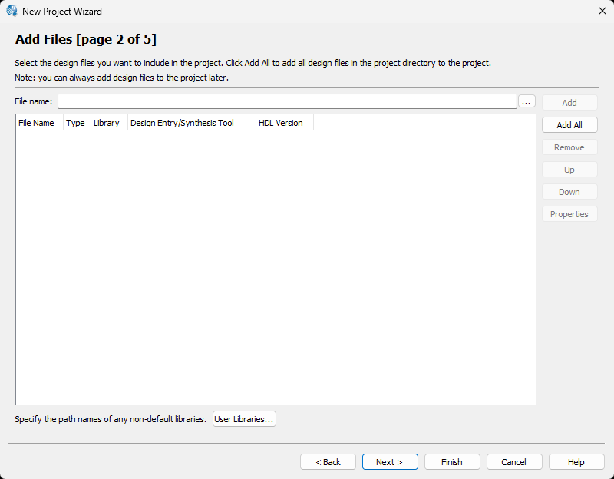Sort by the File Name column header
This screenshot has height=479, width=614.
point(38,123)
